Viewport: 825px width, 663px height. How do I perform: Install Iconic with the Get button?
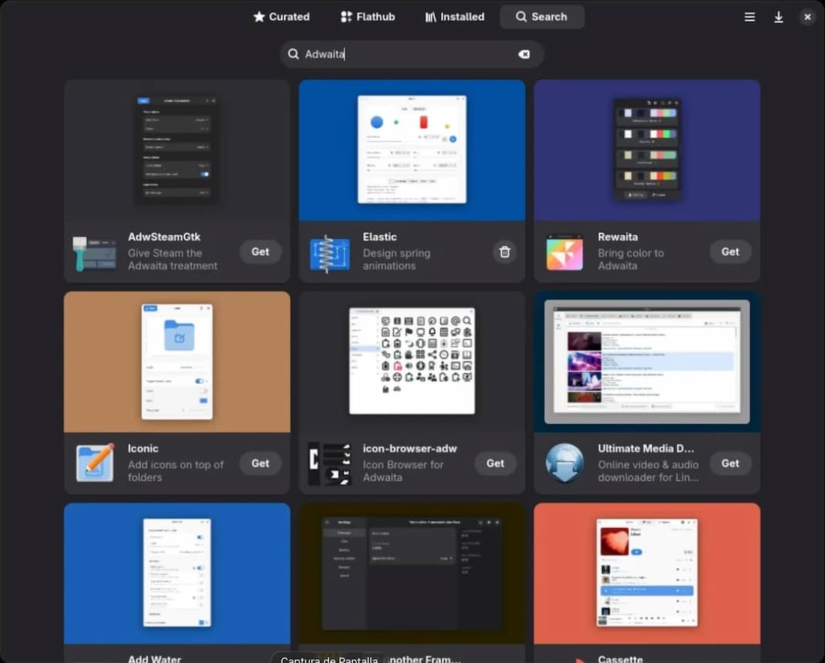coord(261,463)
